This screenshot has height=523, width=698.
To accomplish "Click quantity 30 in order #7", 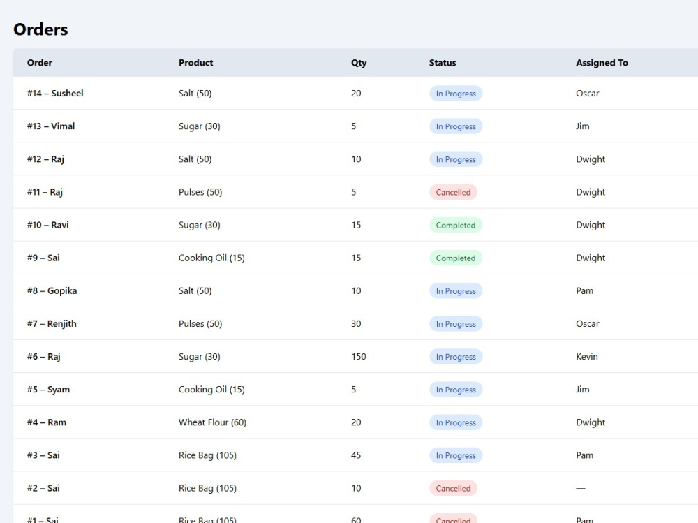I will coord(356,324).
